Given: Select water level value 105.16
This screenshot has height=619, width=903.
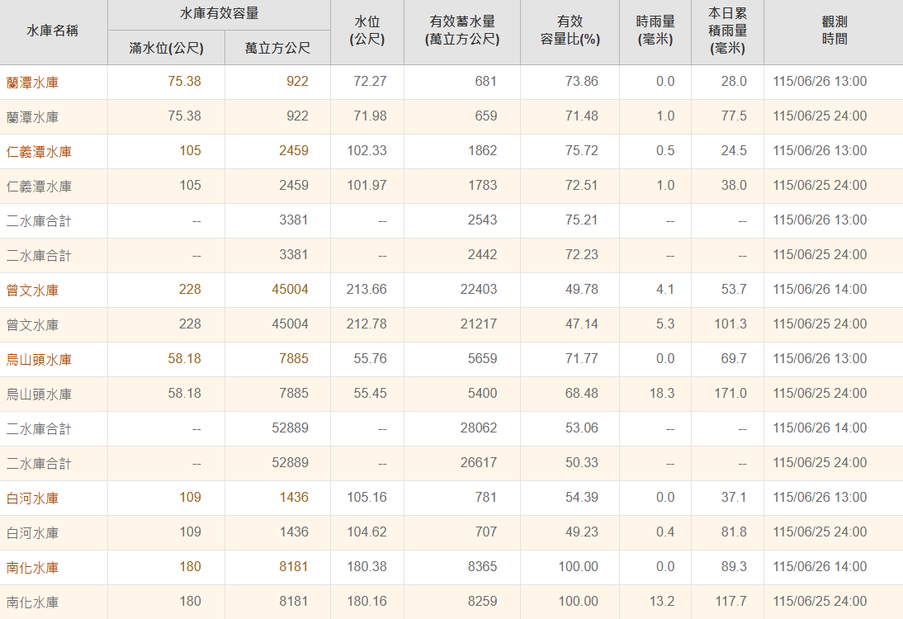Looking at the screenshot, I should 366,497.
